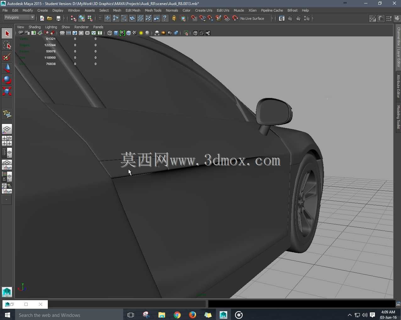
Task: Open the question mark help icon
Action: [x=165, y=19]
